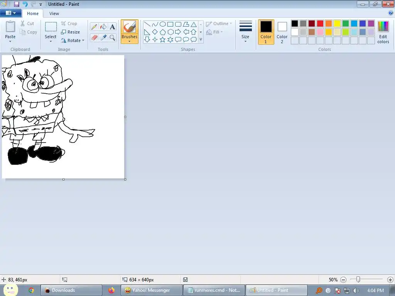Choose the Diamond shape
395x296 pixels.
coord(155,32)
